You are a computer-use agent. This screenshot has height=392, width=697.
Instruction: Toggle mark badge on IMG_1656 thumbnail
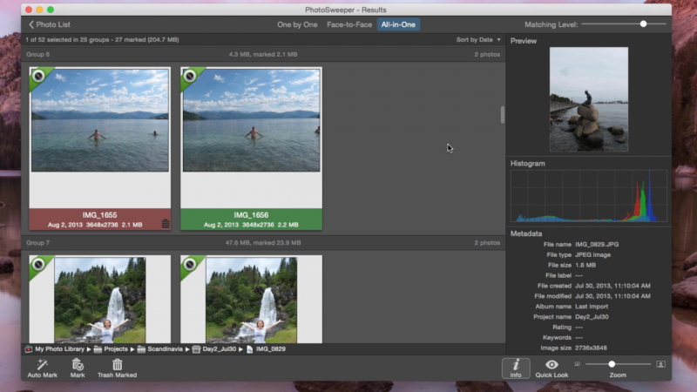[190, 76]
